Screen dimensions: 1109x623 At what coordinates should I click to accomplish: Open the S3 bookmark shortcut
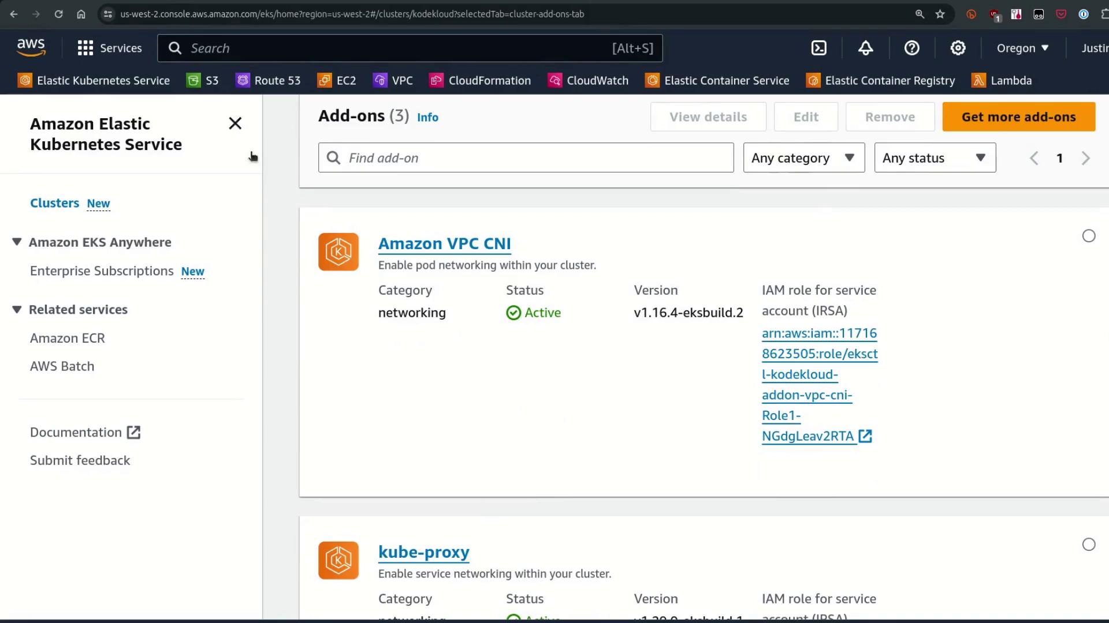coord(203,81)
